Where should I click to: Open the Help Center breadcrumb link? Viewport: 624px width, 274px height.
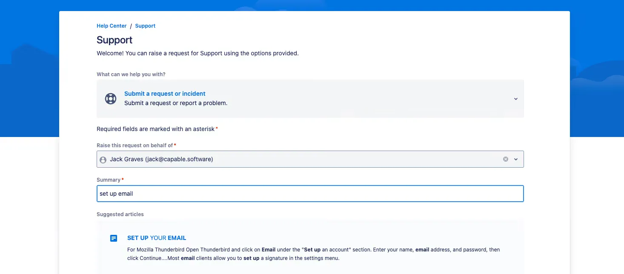[112, 26]
